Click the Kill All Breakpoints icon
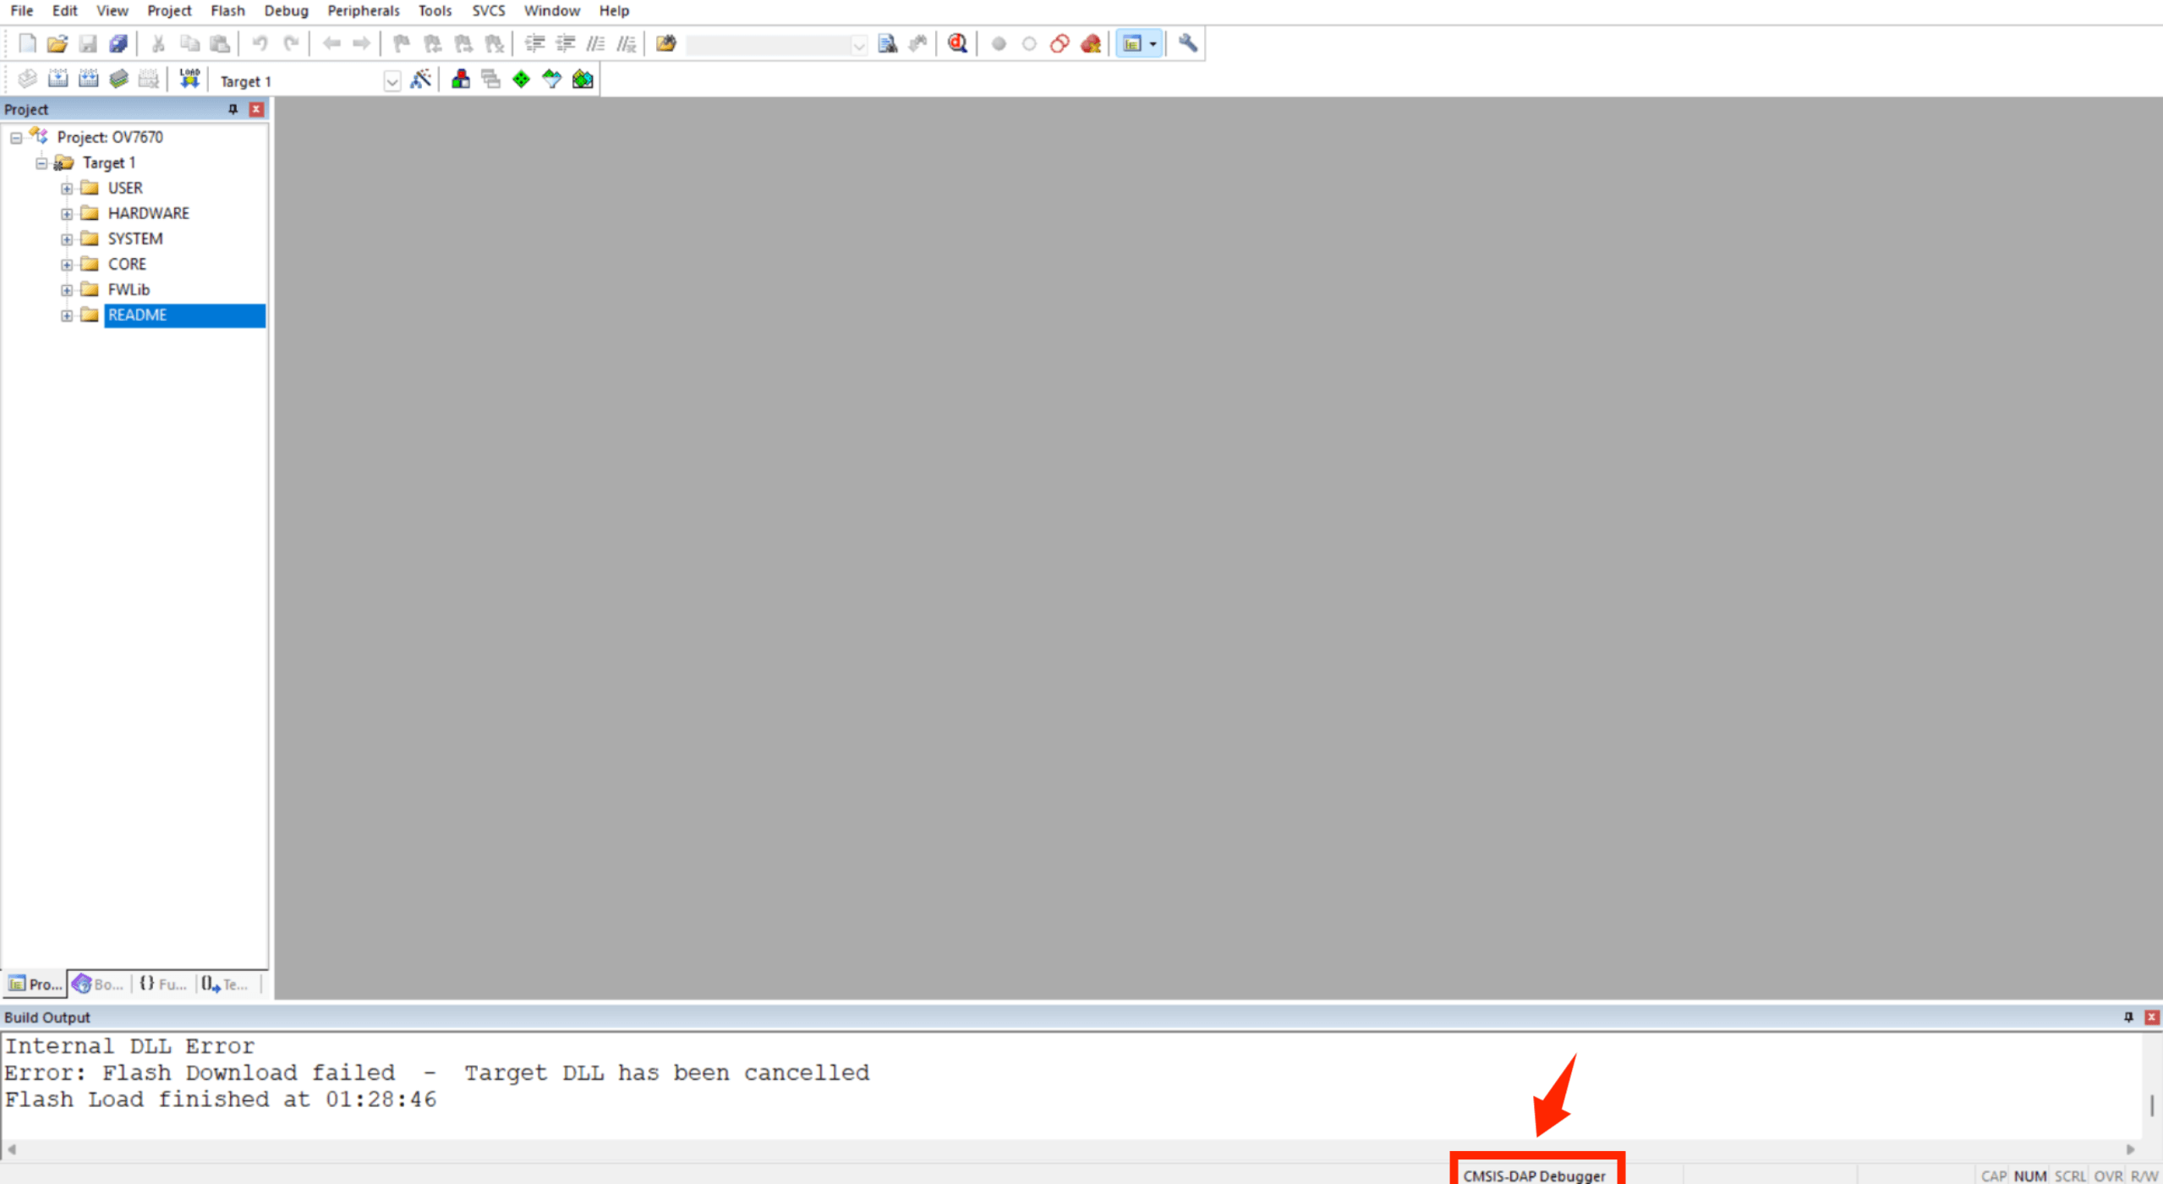 [1090, 43]
